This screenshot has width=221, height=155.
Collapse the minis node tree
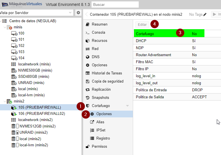click(5, 27)
